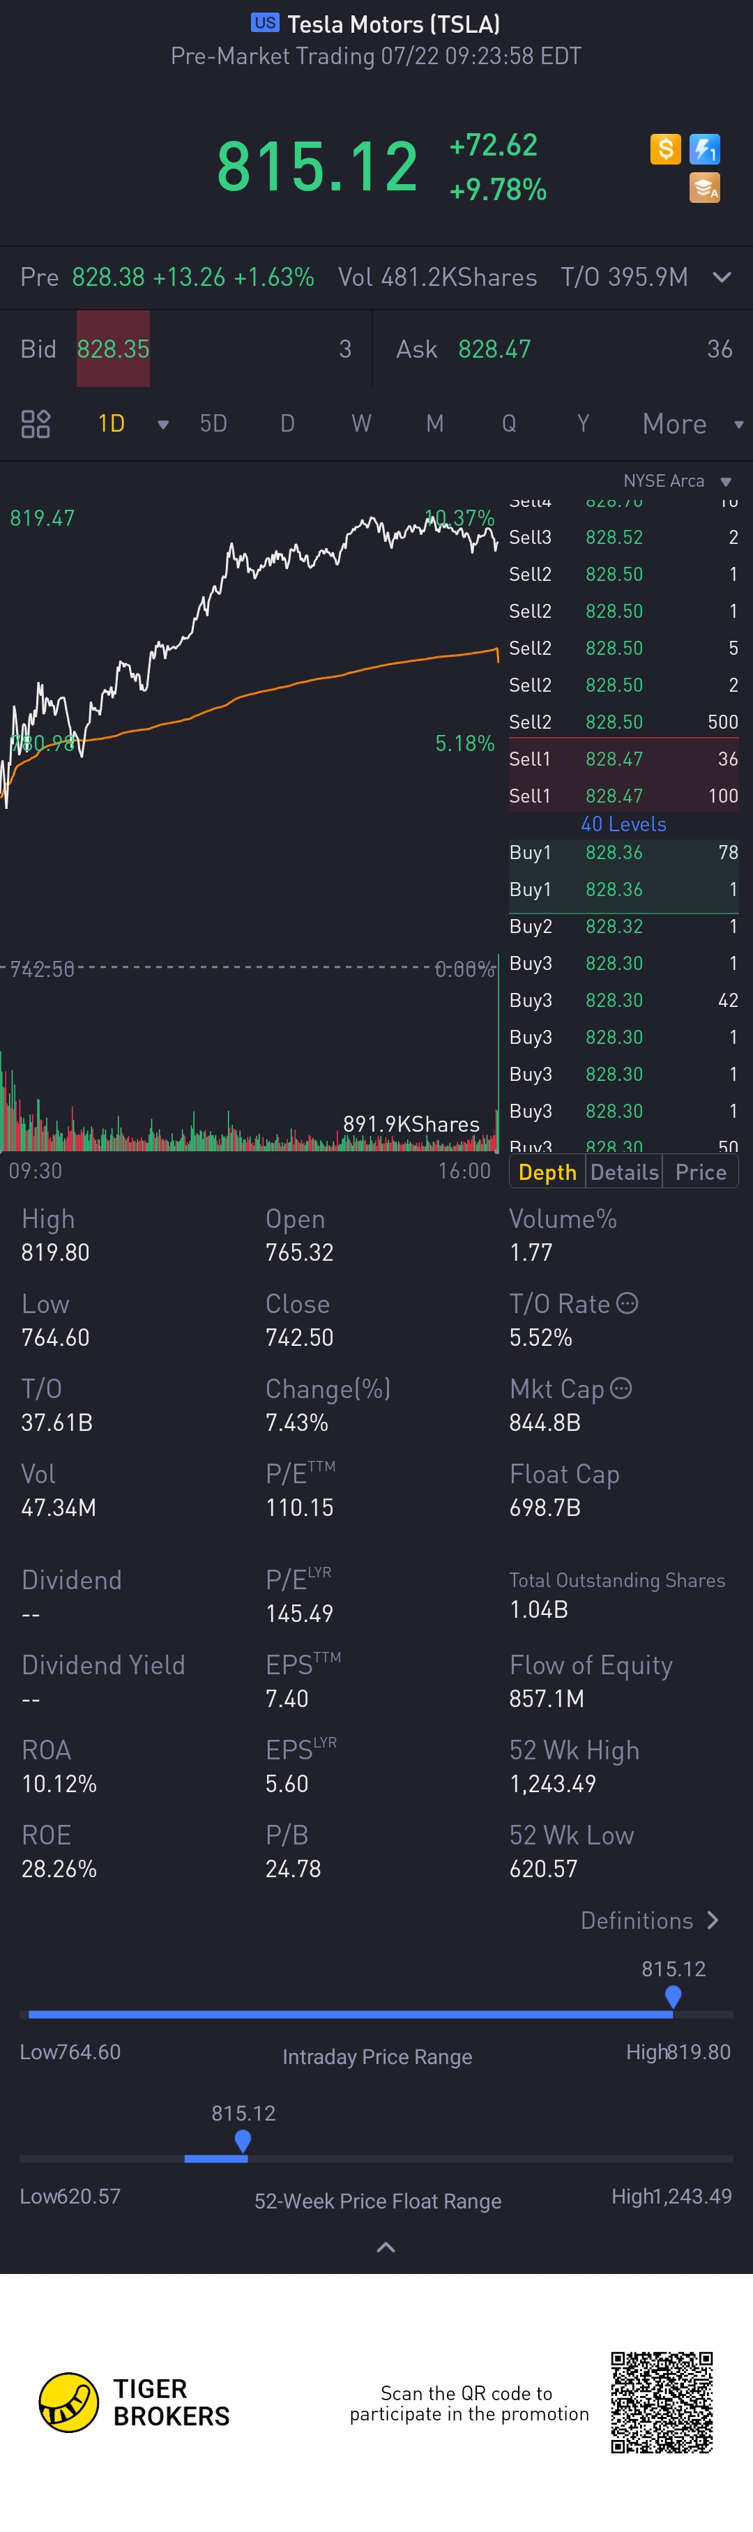Switch to the Price tab
The height and width of the screenshot is (2532, 753).
[x=700, y=1172]
